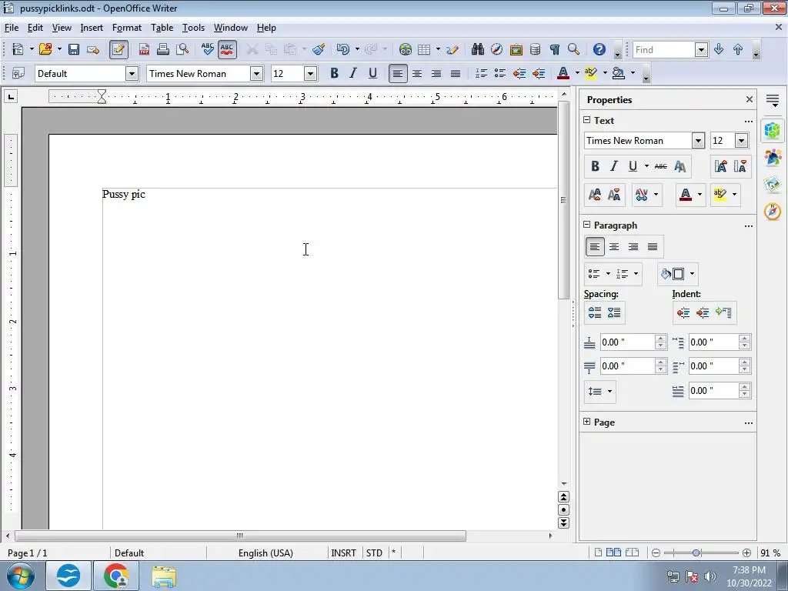The image size is (788, 591).
Task: Click Strikethrough icon in Properties panel
Action: [660, 166]
